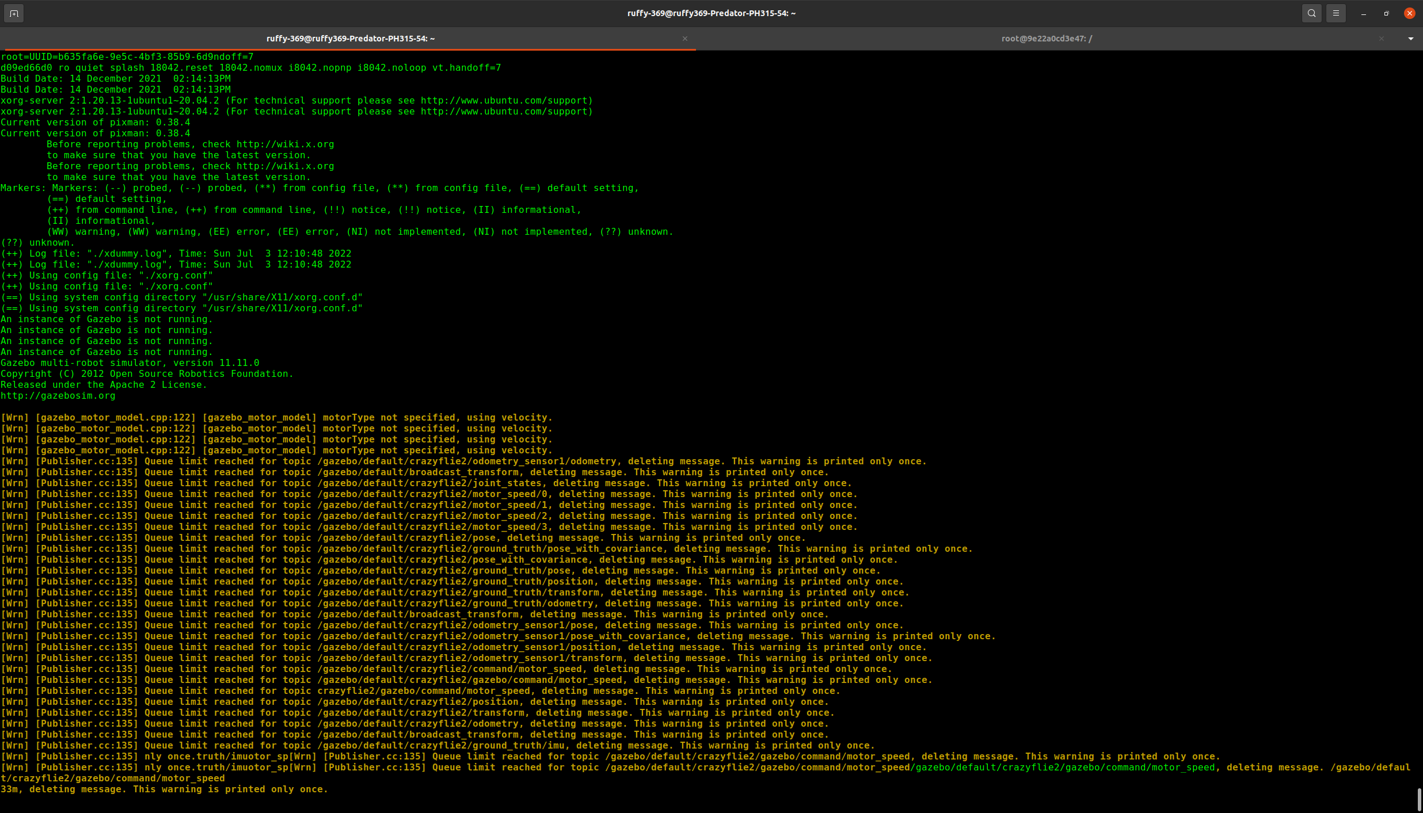Click the warning line for topic motor_speed/1

[429, 505]
